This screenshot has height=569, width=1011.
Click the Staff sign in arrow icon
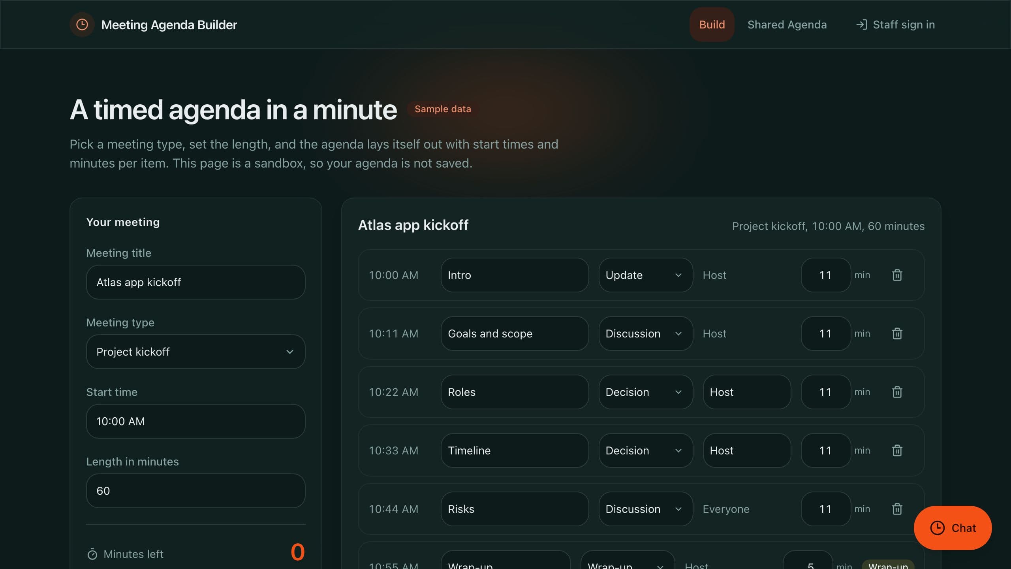pos(861,24)
